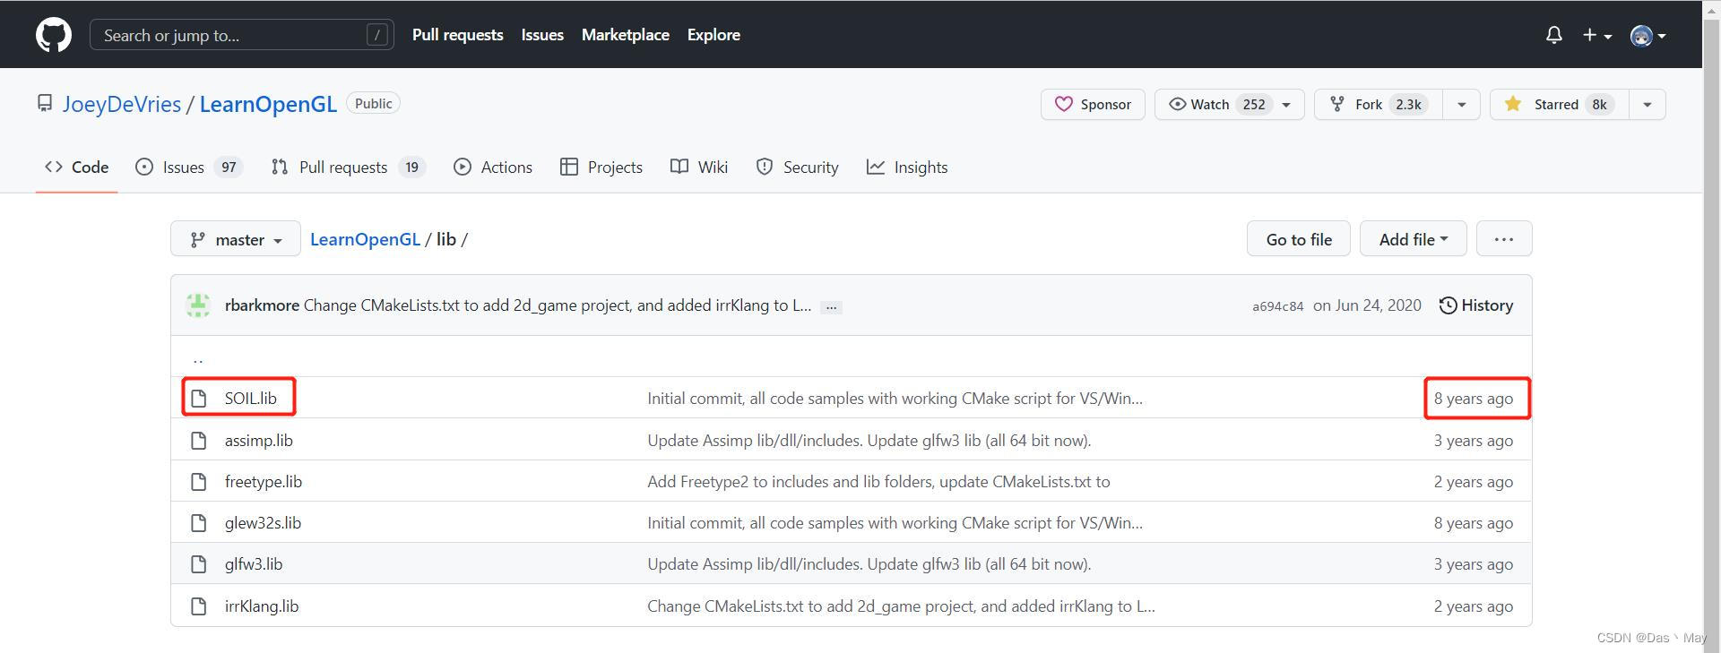This screenshot has width=1721, height=653.
Task: Open the Add file dropdown
Action: pos(1414,239)
